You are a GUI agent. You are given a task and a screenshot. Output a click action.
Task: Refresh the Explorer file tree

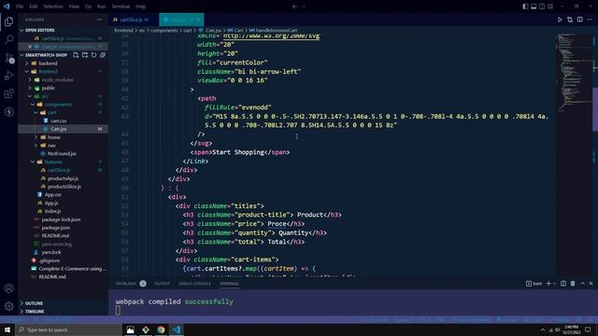pyautogui.click(x=93, y=55)
